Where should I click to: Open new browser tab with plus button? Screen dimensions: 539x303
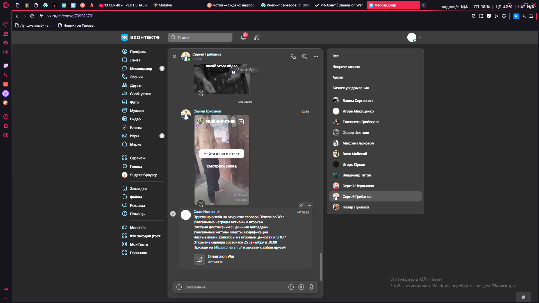[424, 5]
